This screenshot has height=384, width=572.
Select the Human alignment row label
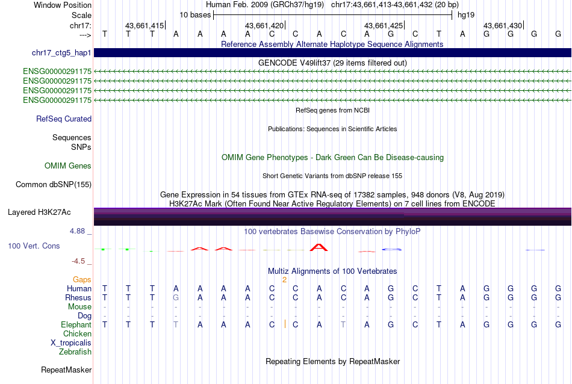79,288
